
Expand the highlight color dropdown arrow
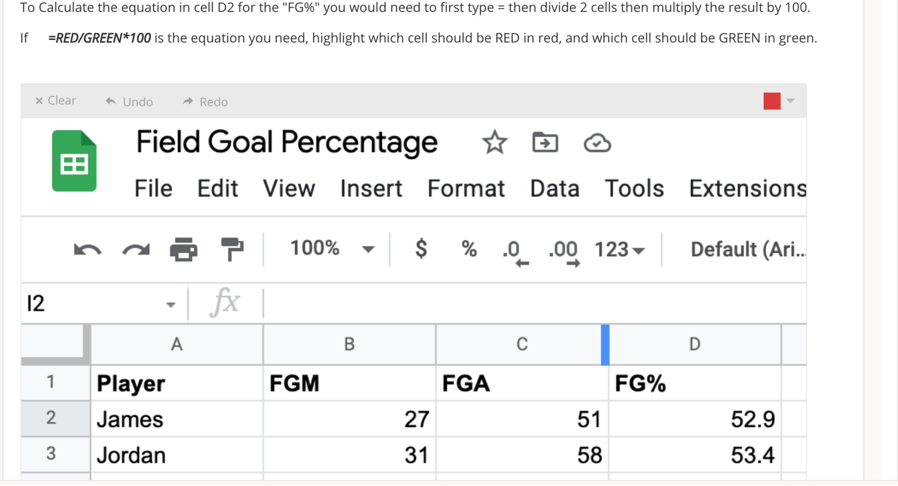(x=791, y=101)
